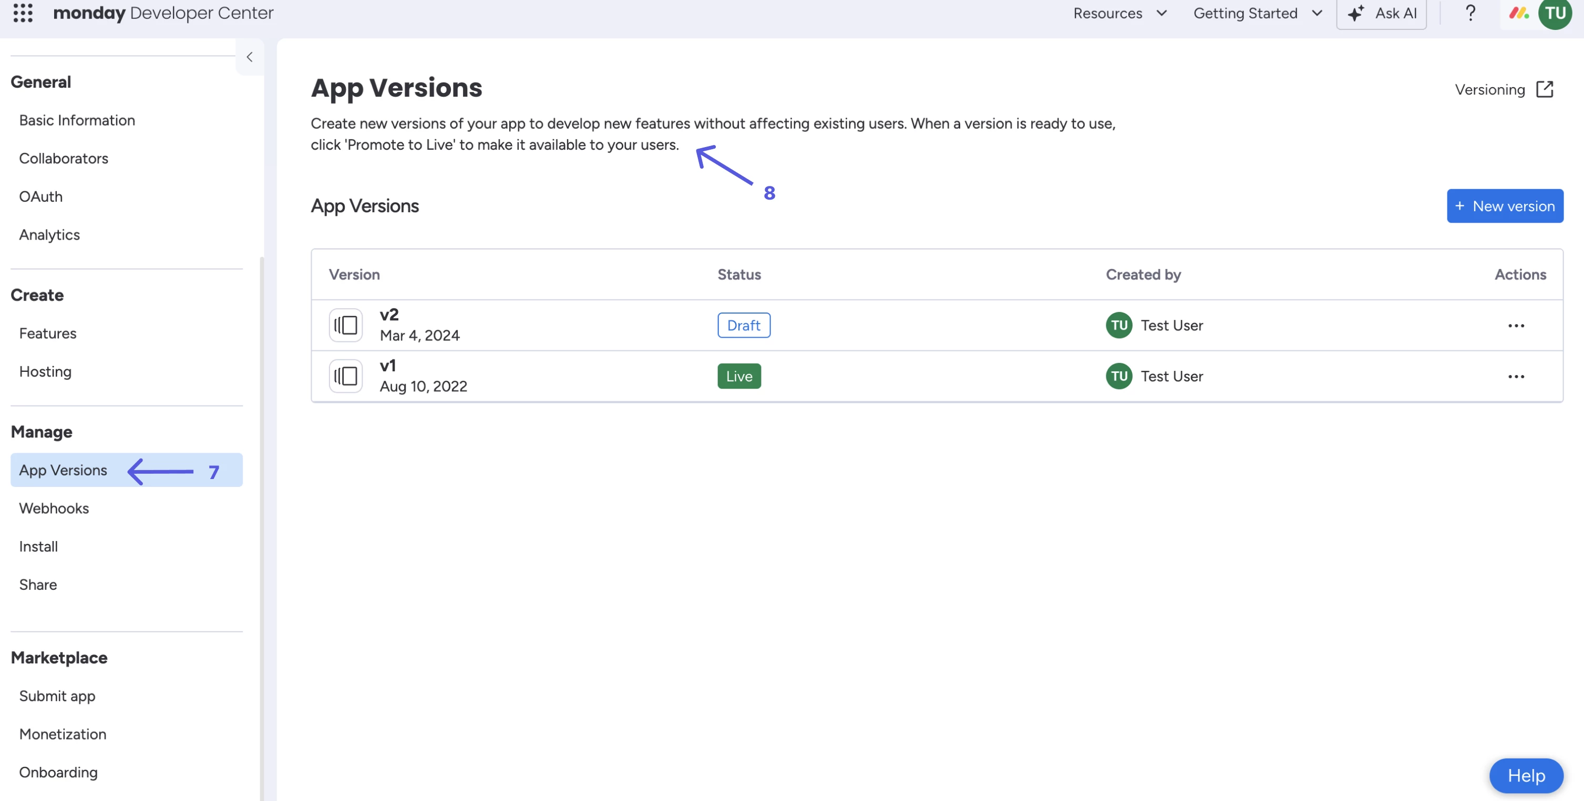Click the Versioning external link icon

[1544, 90]
